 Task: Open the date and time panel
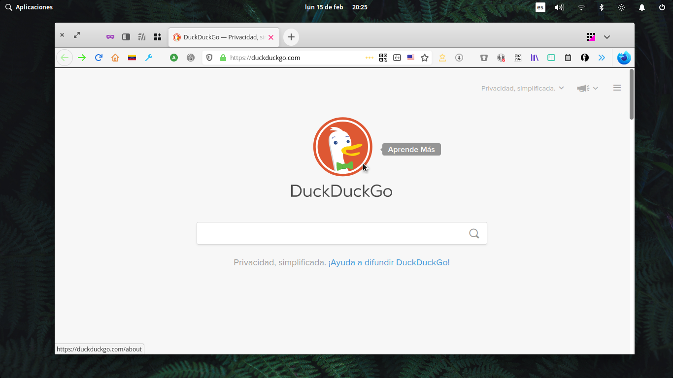[x=336, y=7]
